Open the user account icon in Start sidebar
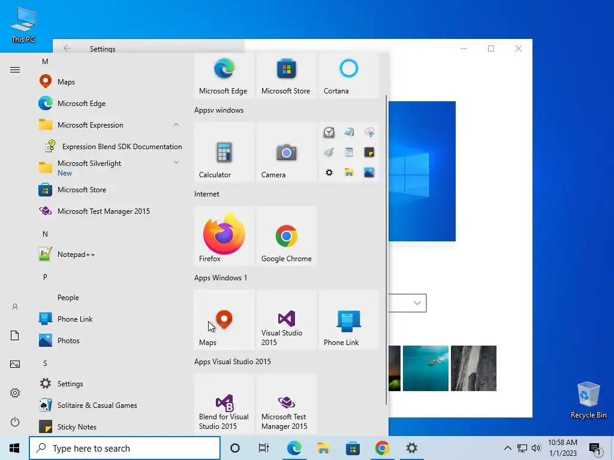Viewport: 614px width, 460px height. tap(15, 307)
